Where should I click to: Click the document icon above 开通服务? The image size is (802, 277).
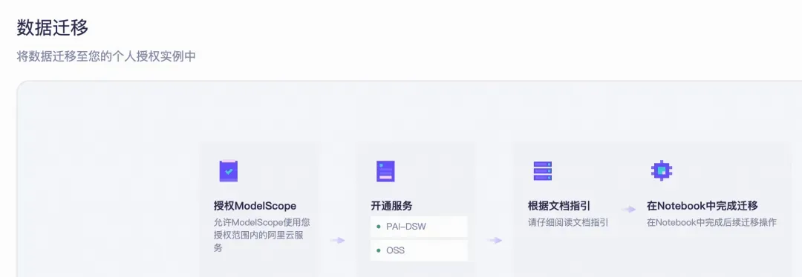click(385, 171)
